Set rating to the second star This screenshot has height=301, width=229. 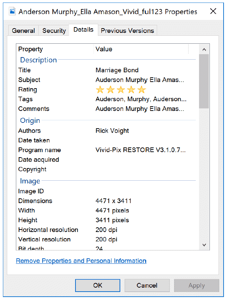[x=111, y=90]
